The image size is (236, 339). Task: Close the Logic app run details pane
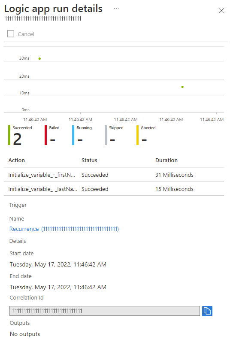pyautogui.click(x=221, y=11)
